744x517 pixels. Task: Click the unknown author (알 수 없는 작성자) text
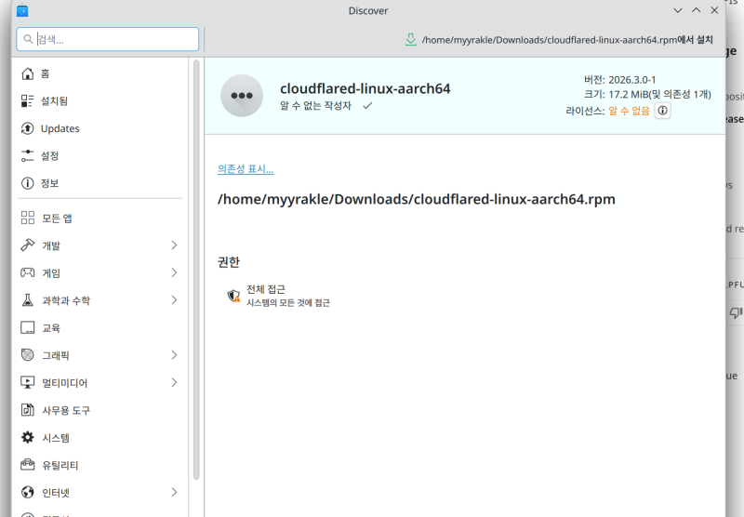click(x=315, y=106)
